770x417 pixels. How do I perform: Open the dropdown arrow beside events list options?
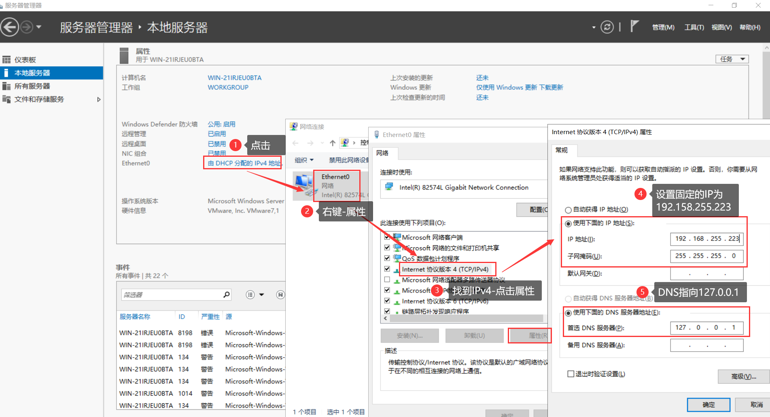click(x=262, y=295)
